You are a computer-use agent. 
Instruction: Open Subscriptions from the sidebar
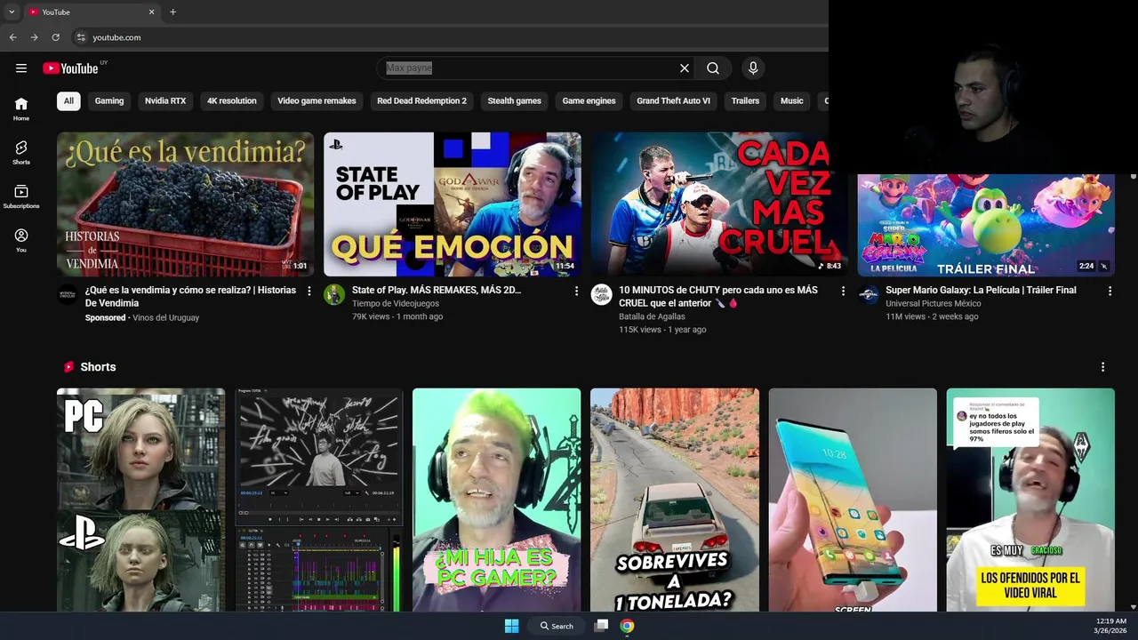point(21,197)
